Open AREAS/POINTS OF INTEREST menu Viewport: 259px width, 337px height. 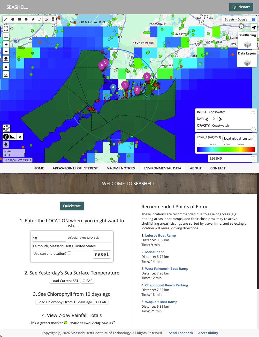(75, 168)
